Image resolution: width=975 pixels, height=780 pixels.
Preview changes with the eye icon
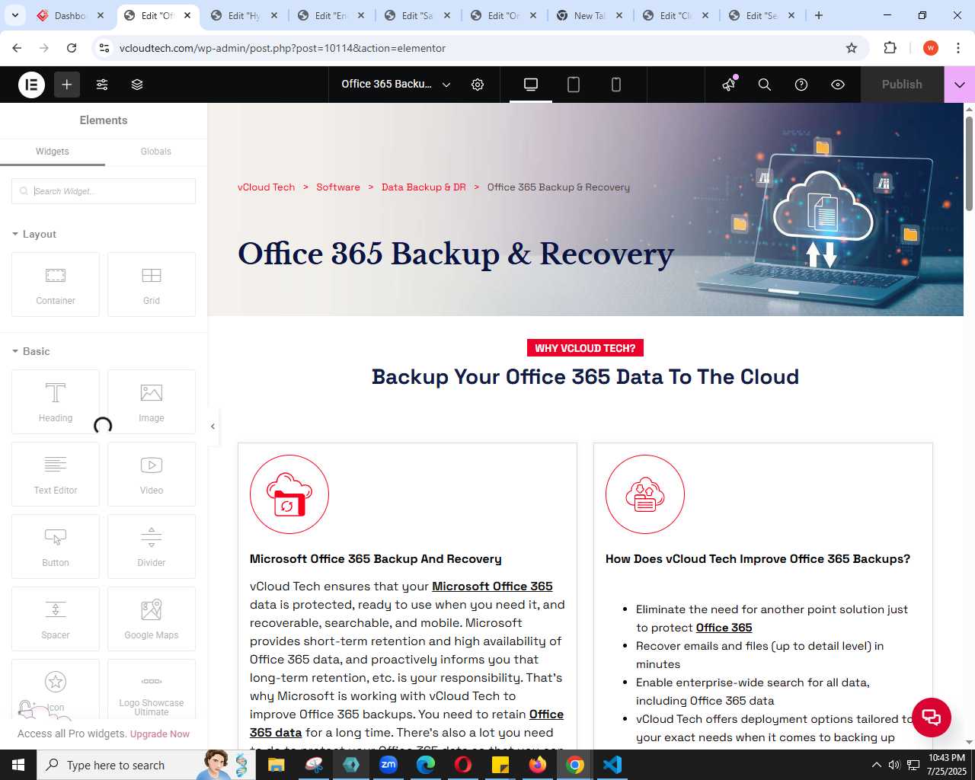pos(838,85)
